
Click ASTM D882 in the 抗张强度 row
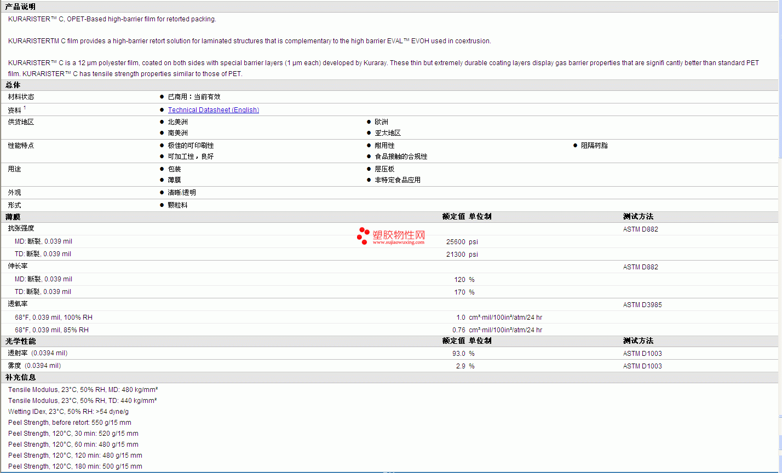pyautogui.click(x=641, y=229)
